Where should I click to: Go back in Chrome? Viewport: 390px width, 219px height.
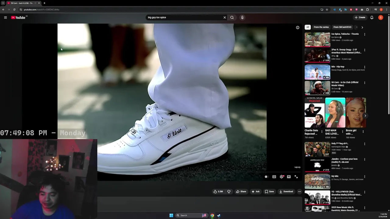coord(3,9)
